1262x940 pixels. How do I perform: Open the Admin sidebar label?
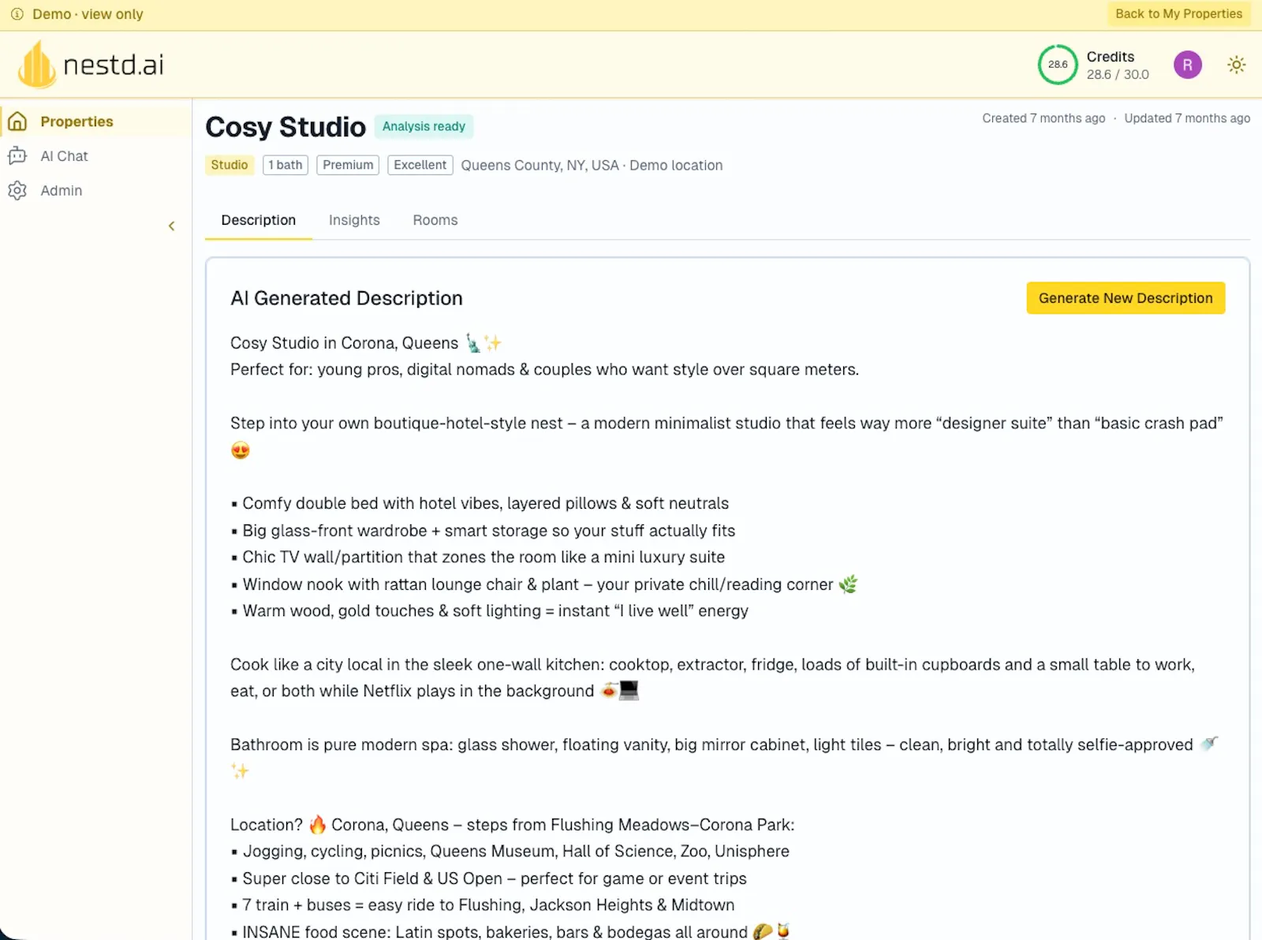pyautogui.click(x=62, y=191)
